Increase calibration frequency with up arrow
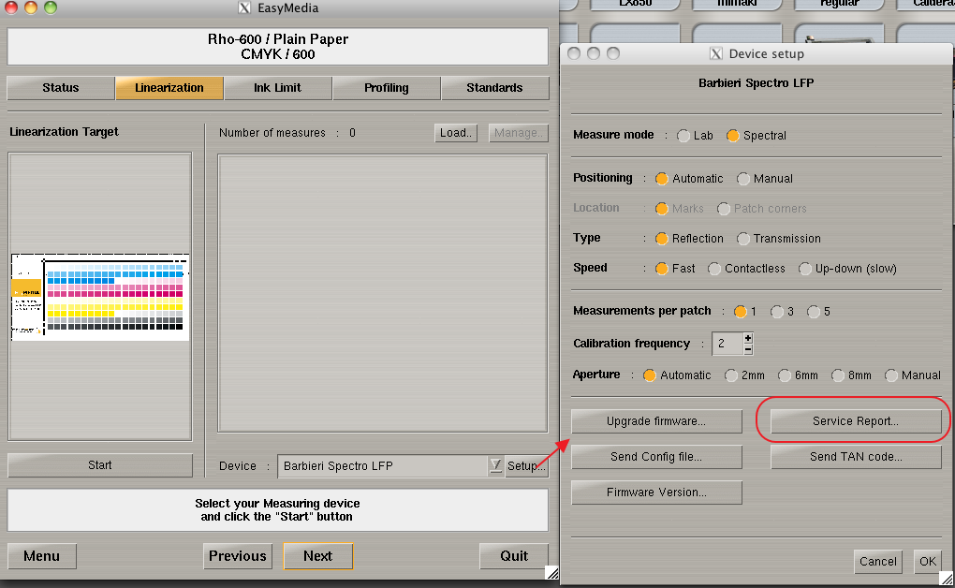955x588 pixels. (x=747, y=338)
